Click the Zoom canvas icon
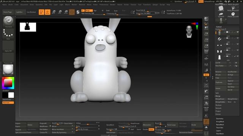Viewport: 243px width, 136px height. click(206, 34)
